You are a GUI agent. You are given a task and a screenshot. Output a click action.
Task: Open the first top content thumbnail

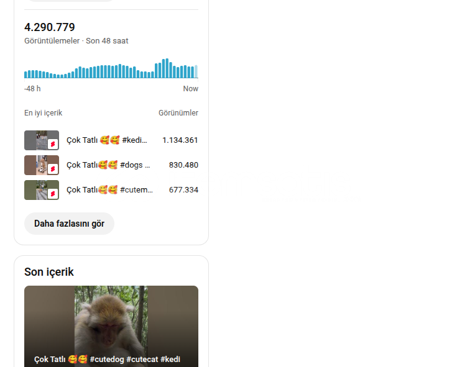42,140
